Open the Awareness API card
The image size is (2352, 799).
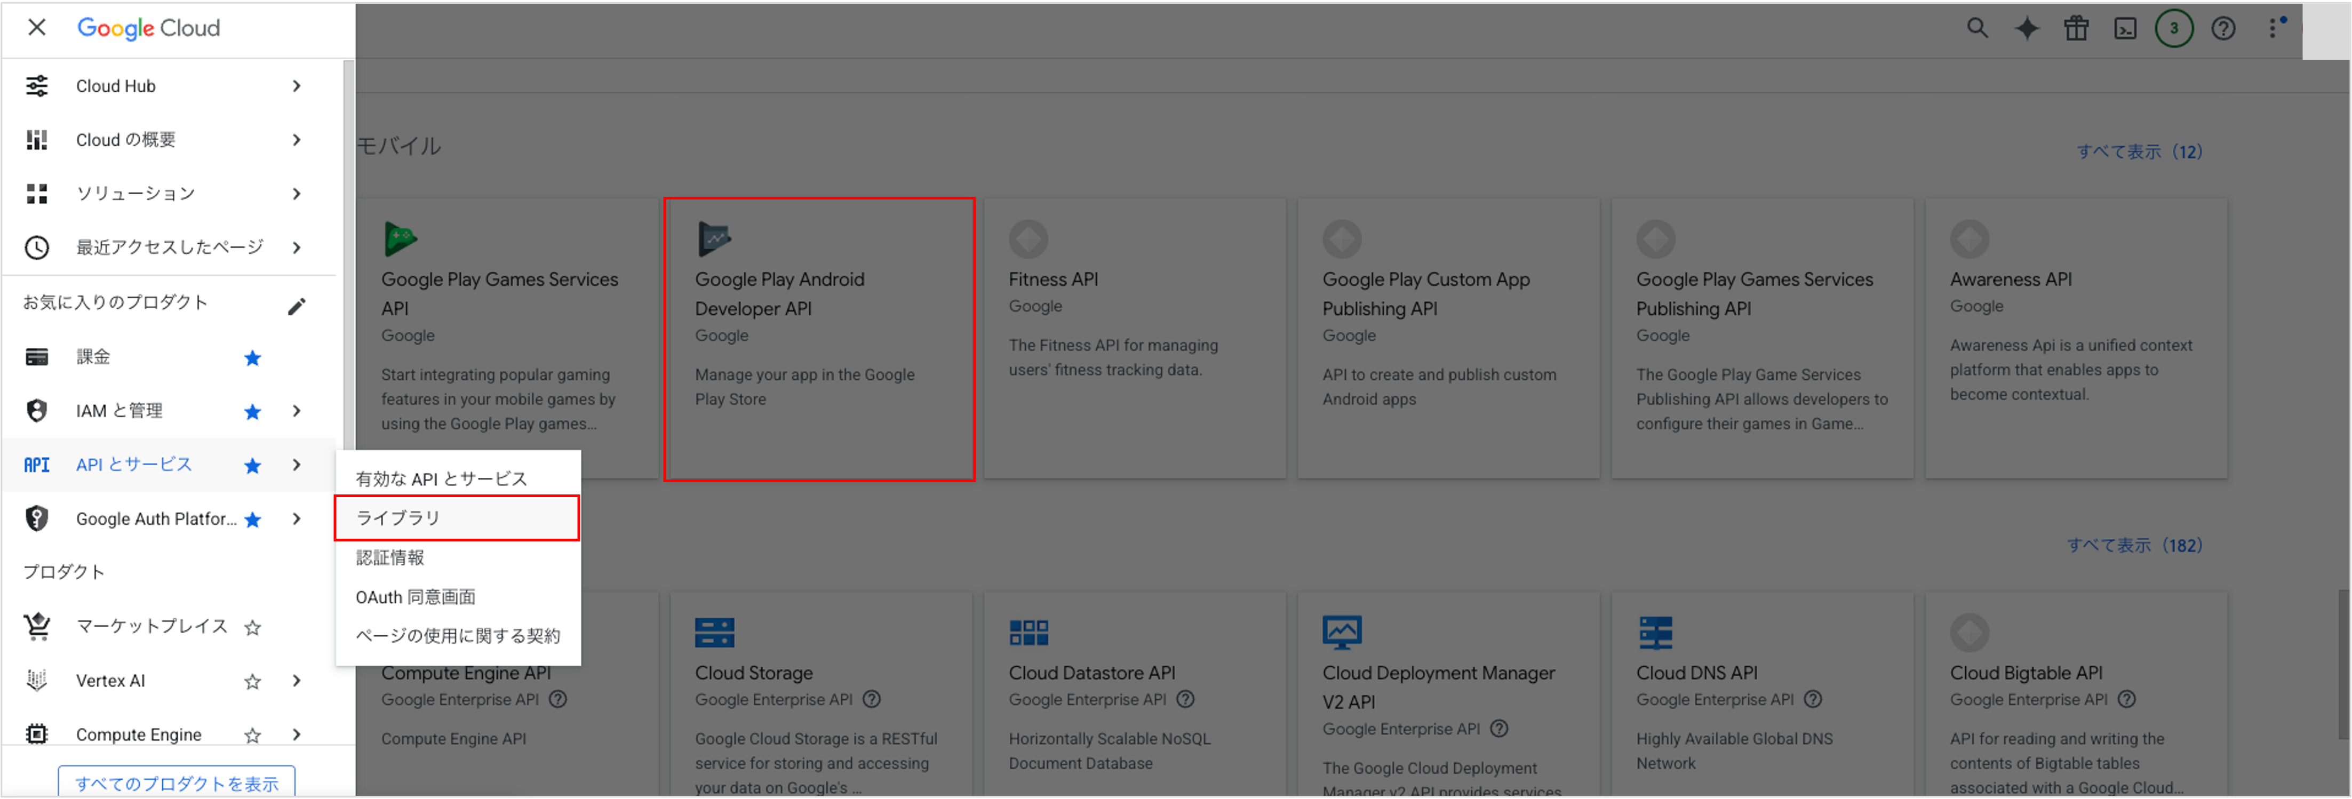coord(2075,339)
